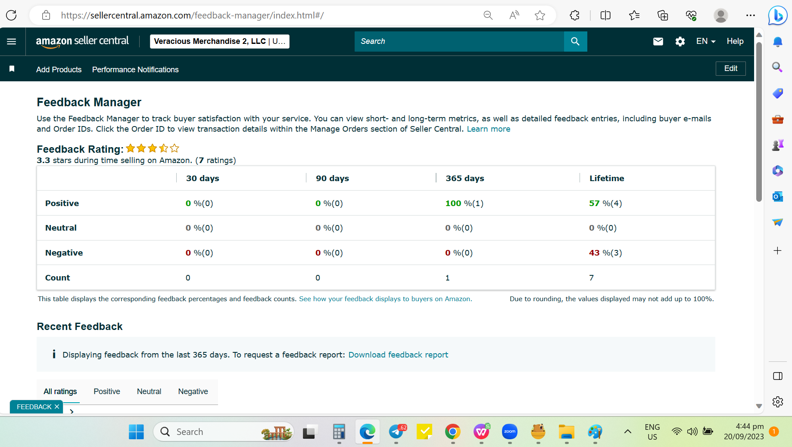Click the Windows taskbar Search box

coord(224,432)
